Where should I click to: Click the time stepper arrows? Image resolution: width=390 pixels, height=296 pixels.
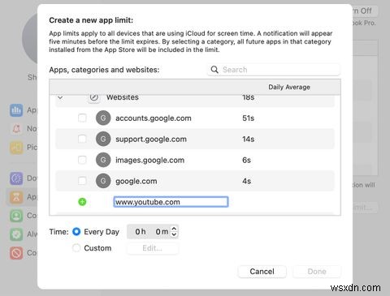(174, 232)
